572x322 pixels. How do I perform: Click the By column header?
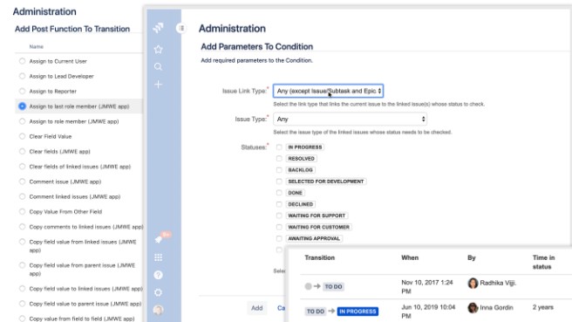[472, 257]
